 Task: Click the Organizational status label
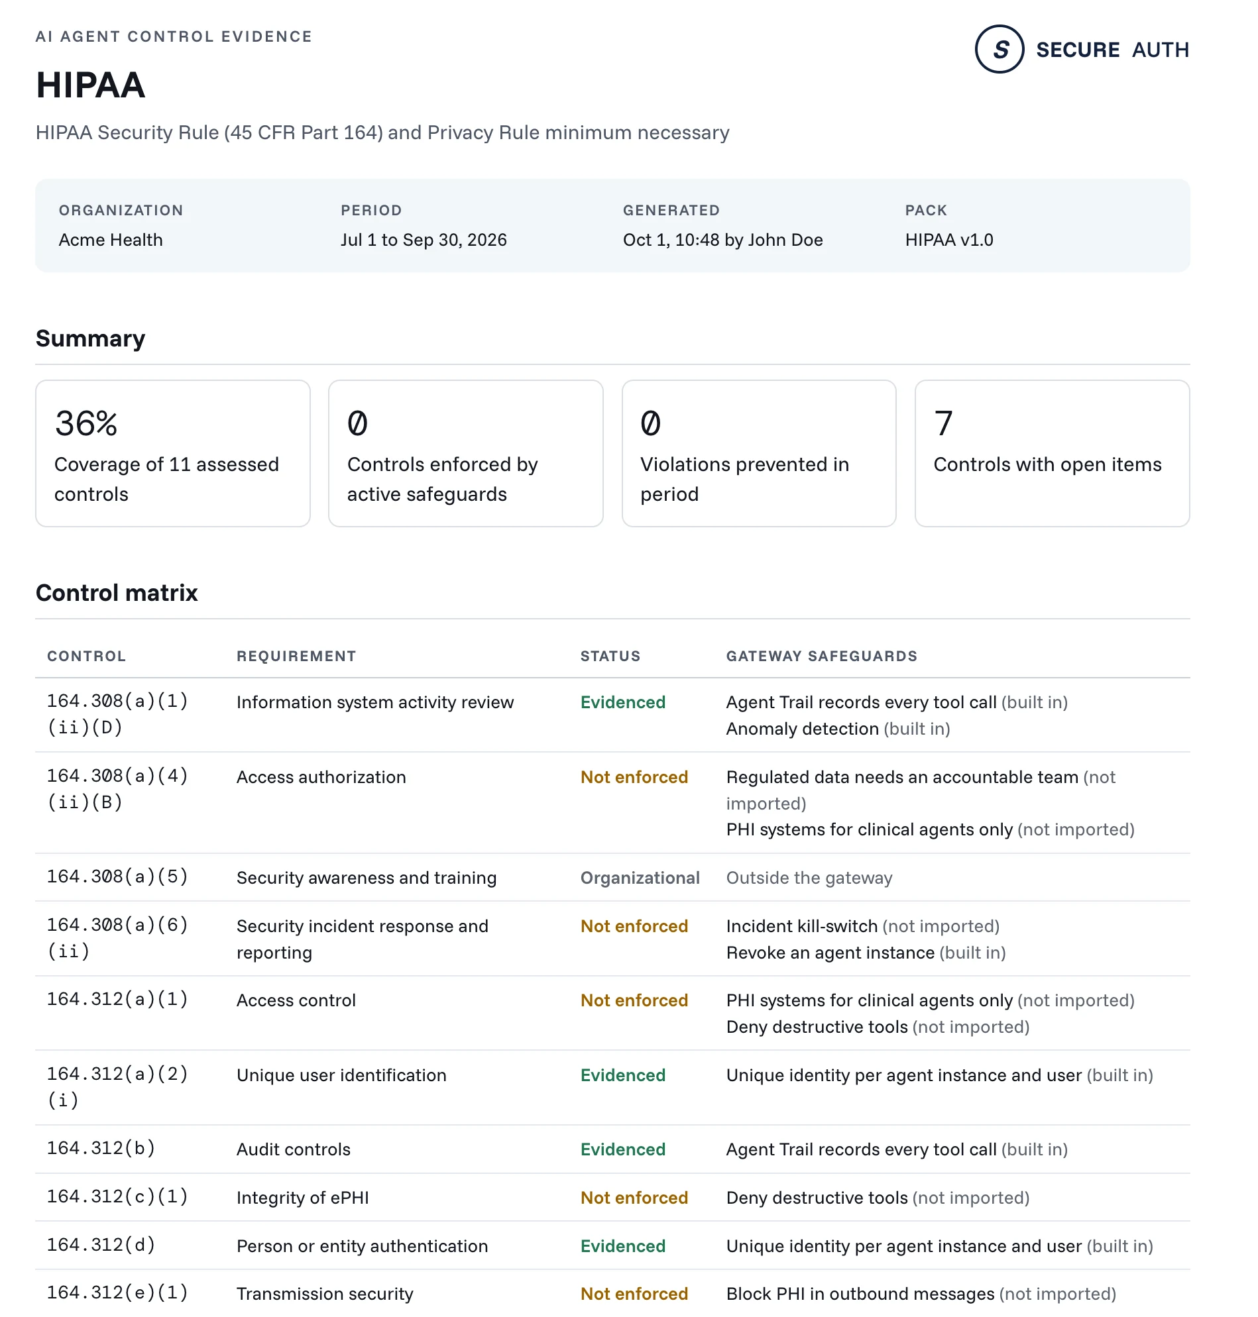(x=640, y=877)
